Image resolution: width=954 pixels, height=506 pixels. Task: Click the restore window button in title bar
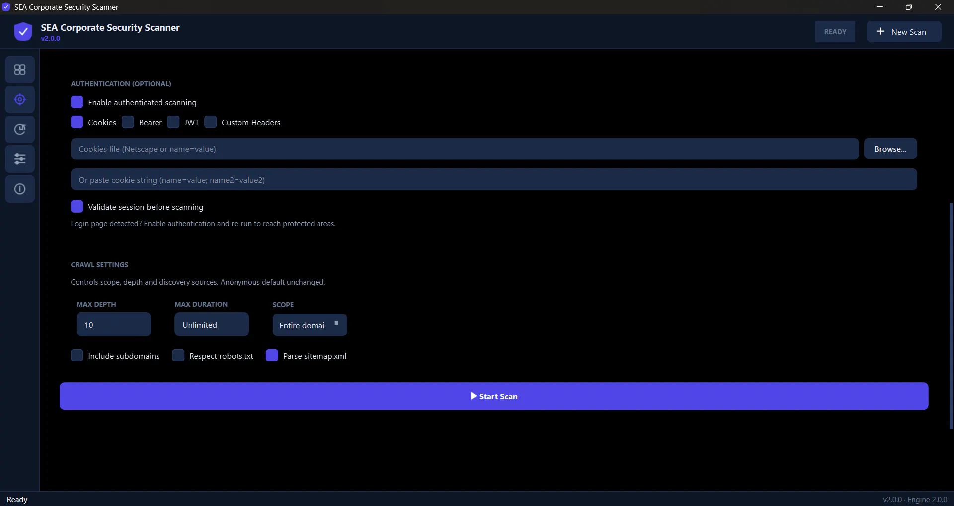point(909,7)
